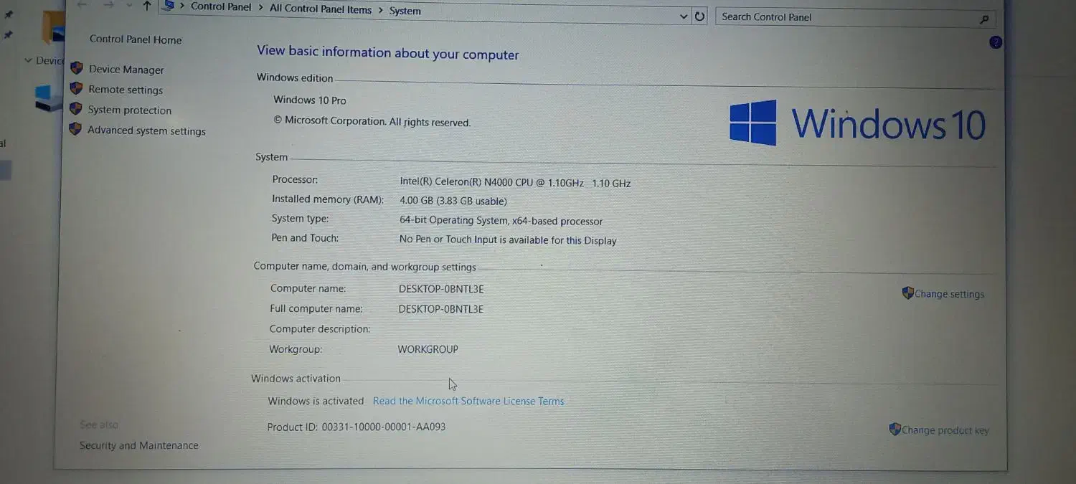
Task: Select Control Panel in the breadcrumb path
Action: (x=221, y=7)
